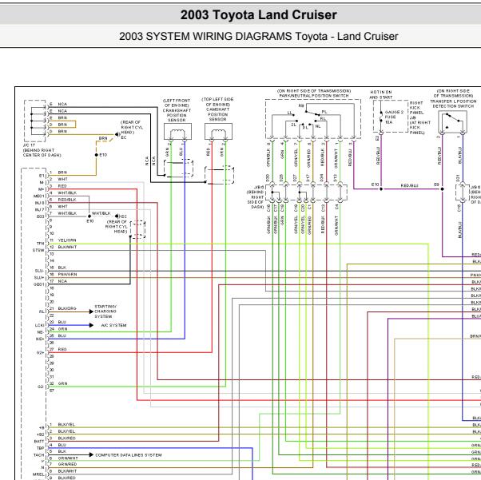Select the Crankshaft Position Sensor label
The width and height of the screenshot is (481, 480).
point(177,110)
